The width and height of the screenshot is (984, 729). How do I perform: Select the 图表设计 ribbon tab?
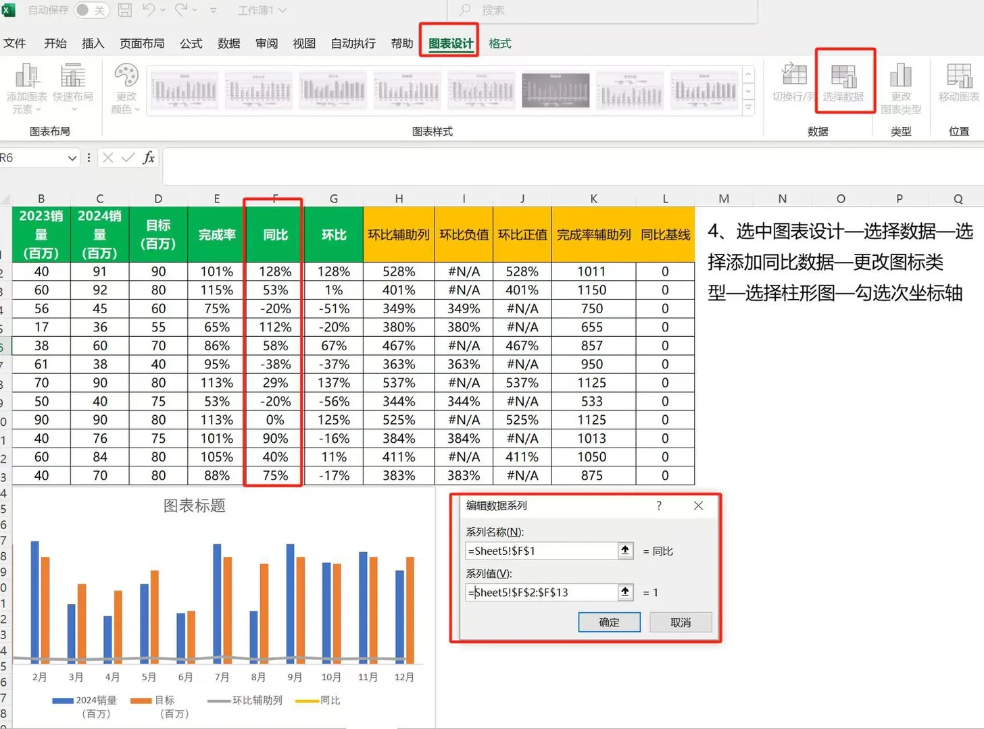(451, 43)
